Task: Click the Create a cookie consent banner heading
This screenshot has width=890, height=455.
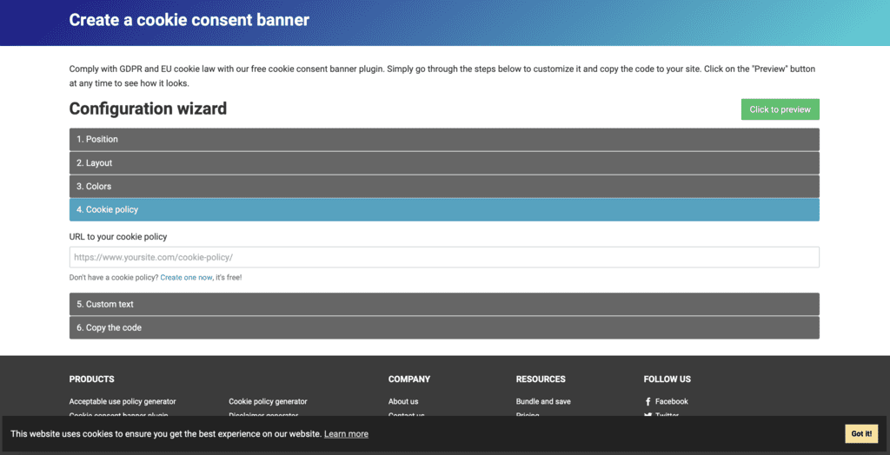Action: point(189,20)
